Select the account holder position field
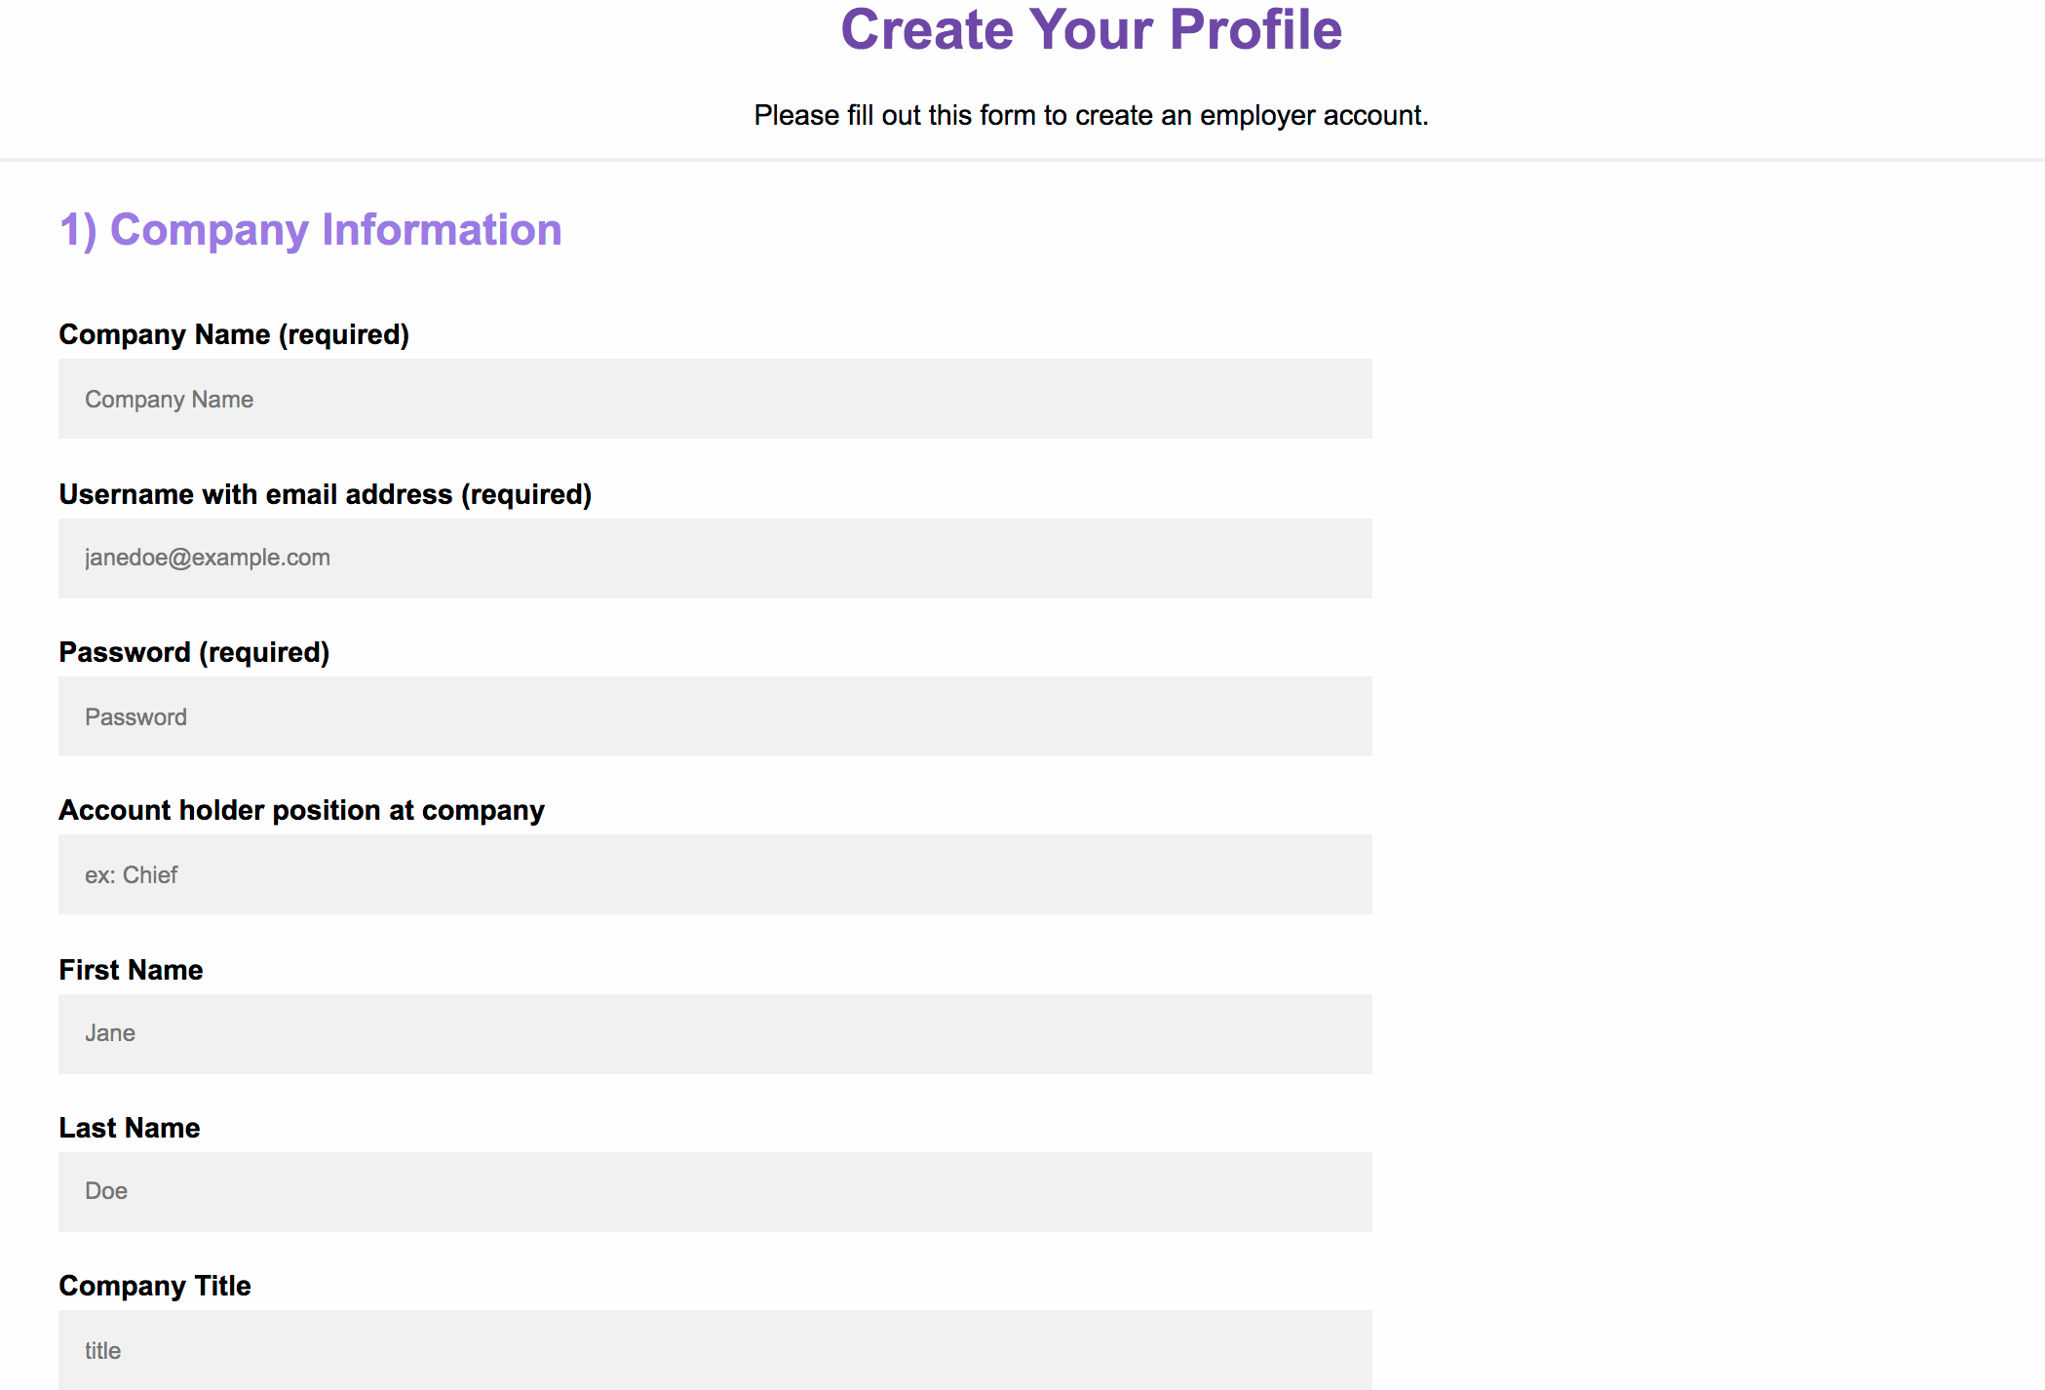This screenshot has height=1390, width=2045. (x=714, y=874)
